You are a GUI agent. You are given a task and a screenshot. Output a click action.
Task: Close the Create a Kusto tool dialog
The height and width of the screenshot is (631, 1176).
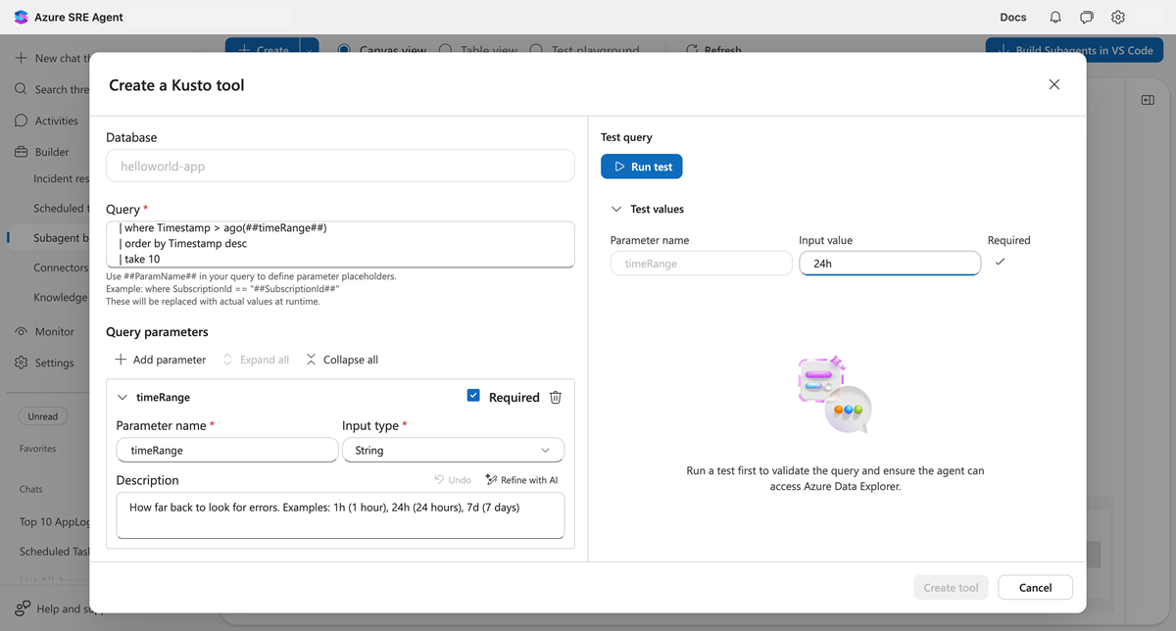pyautogui.click(x=1054, y=85)
